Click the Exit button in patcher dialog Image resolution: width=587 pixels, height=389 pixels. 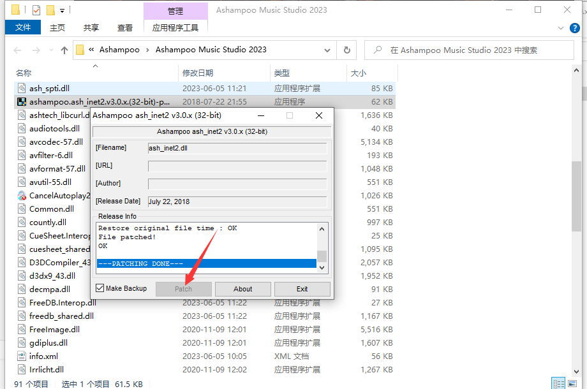(302, 289)
